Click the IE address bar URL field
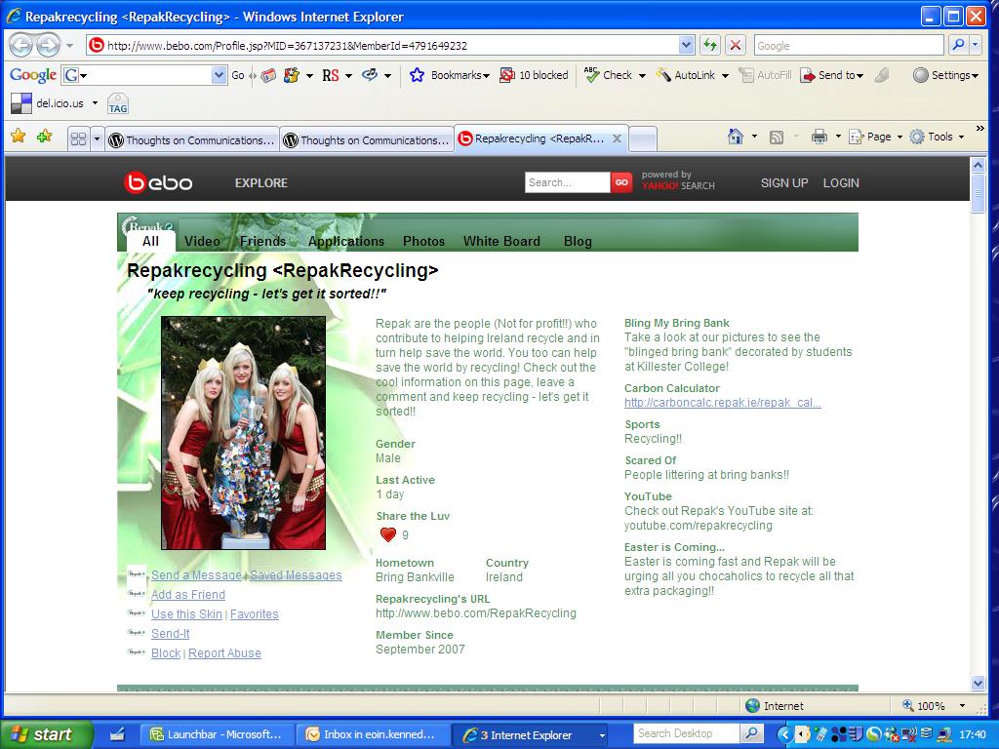 tap(382, 45)
